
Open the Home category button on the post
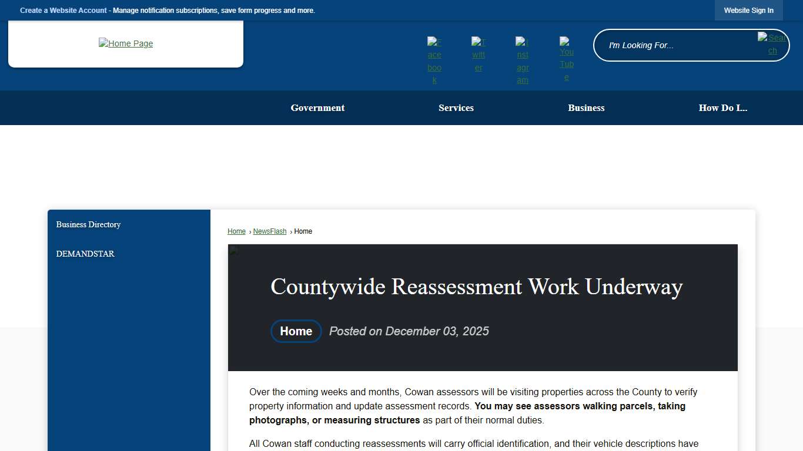click(296, 331)
